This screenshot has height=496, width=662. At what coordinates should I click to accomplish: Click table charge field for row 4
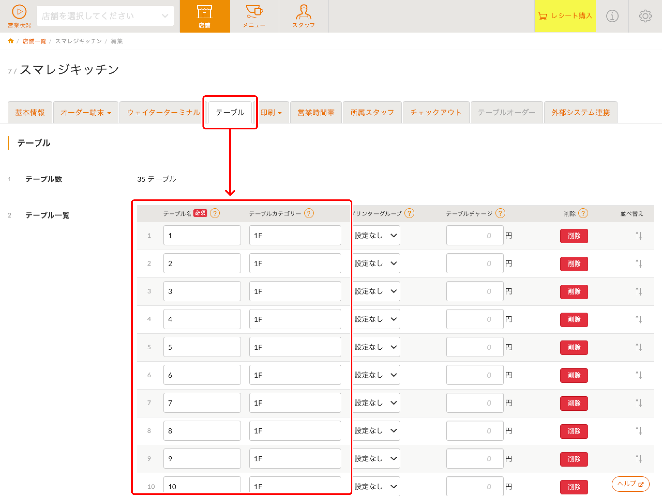coord(475,319)
